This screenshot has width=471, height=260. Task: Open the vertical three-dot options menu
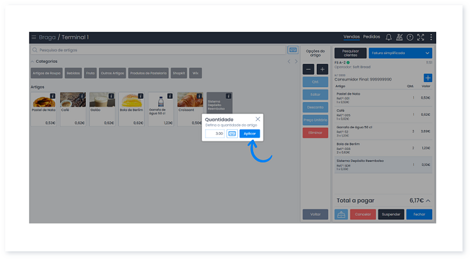tap(431, 37)
